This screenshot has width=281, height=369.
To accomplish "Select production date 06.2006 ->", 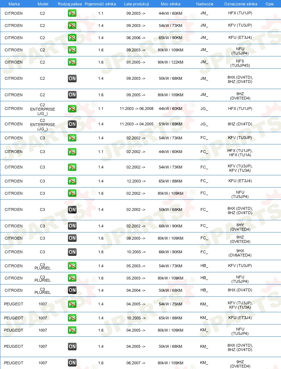I will pos(136,38).
